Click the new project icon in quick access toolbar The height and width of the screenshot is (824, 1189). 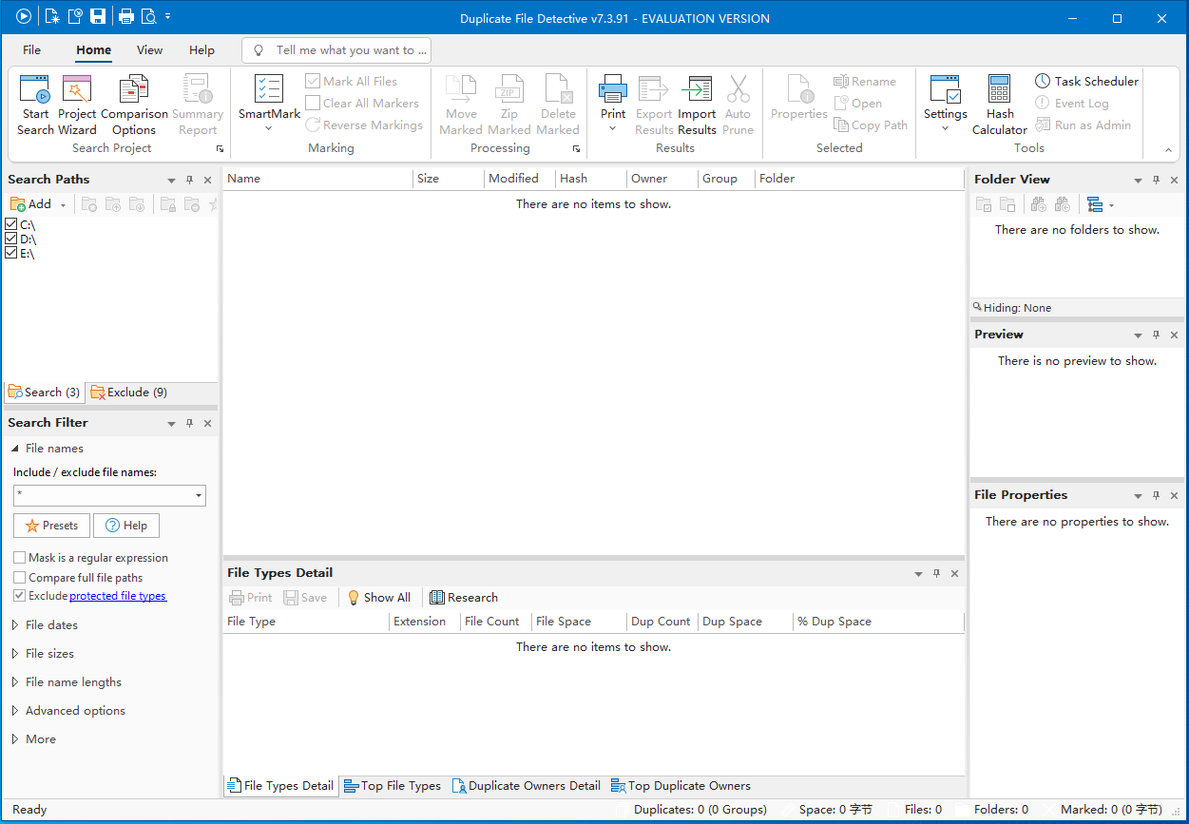point(52,17)
